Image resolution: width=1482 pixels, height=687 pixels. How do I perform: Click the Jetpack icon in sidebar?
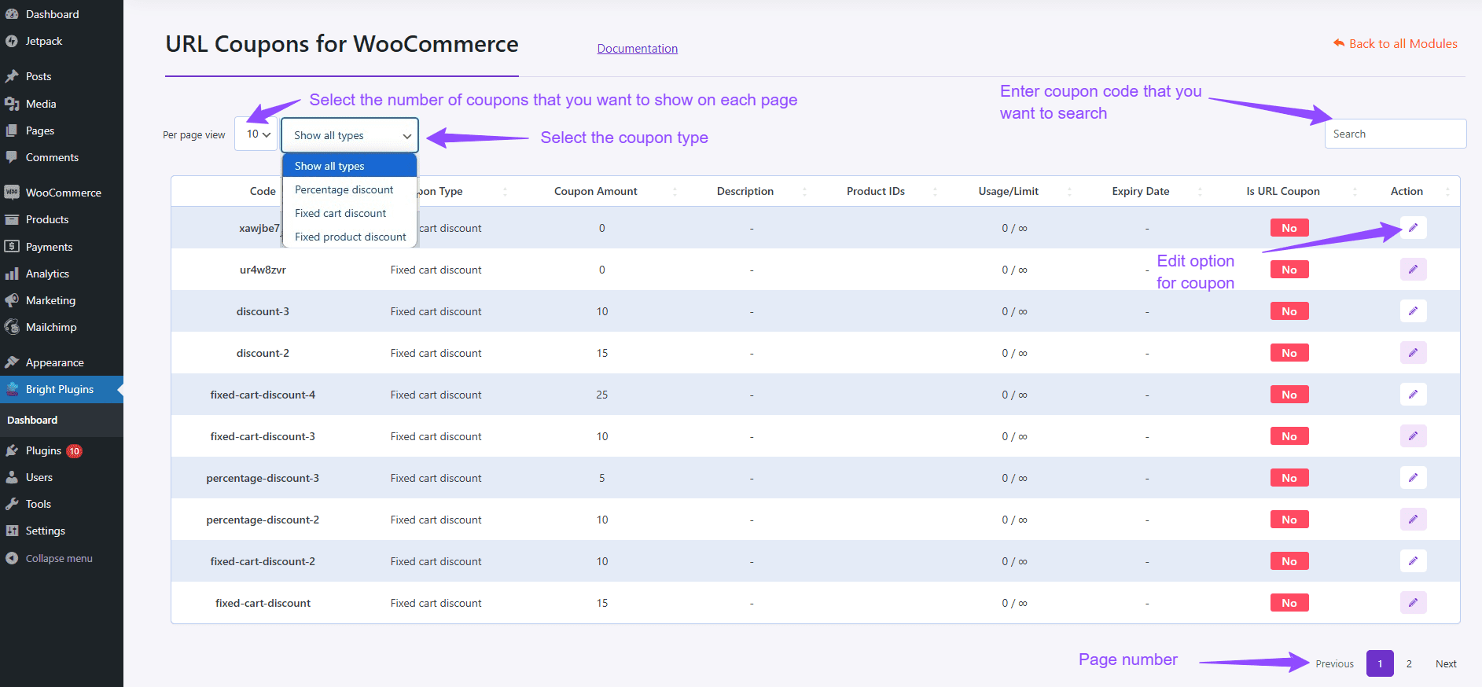pos(12,41)
